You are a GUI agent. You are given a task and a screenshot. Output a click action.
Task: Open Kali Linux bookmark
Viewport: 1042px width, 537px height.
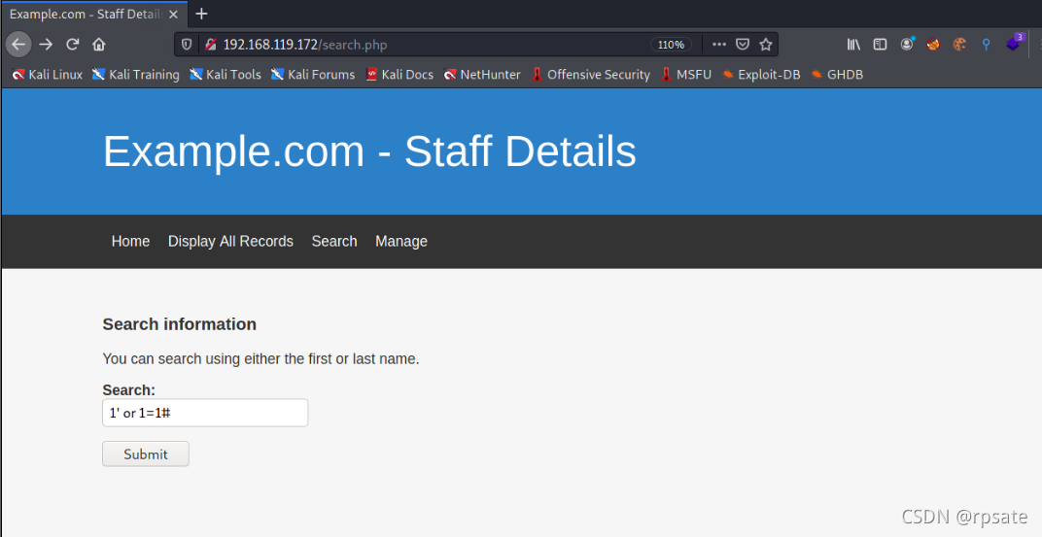point(48,75)
